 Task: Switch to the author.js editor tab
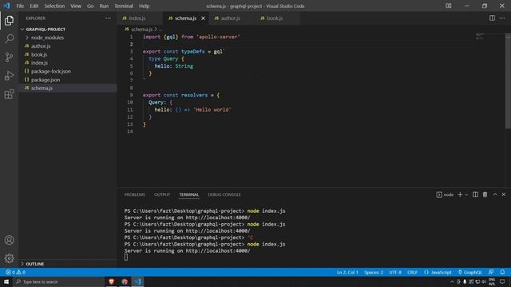tap(231, 18)
